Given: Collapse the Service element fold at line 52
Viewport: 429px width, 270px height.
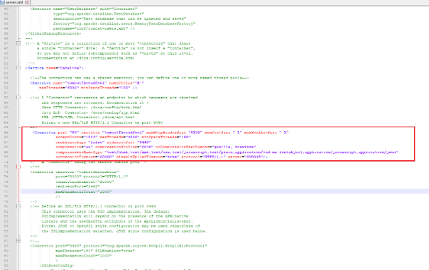Looking at the screenshot, I should coord(18,68).
